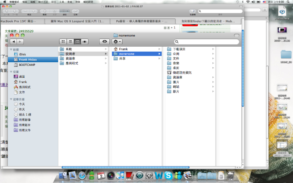Screen dimensions: 293x183
Task: Open Time Machine from the Dock
Action: tap(139, 175)
